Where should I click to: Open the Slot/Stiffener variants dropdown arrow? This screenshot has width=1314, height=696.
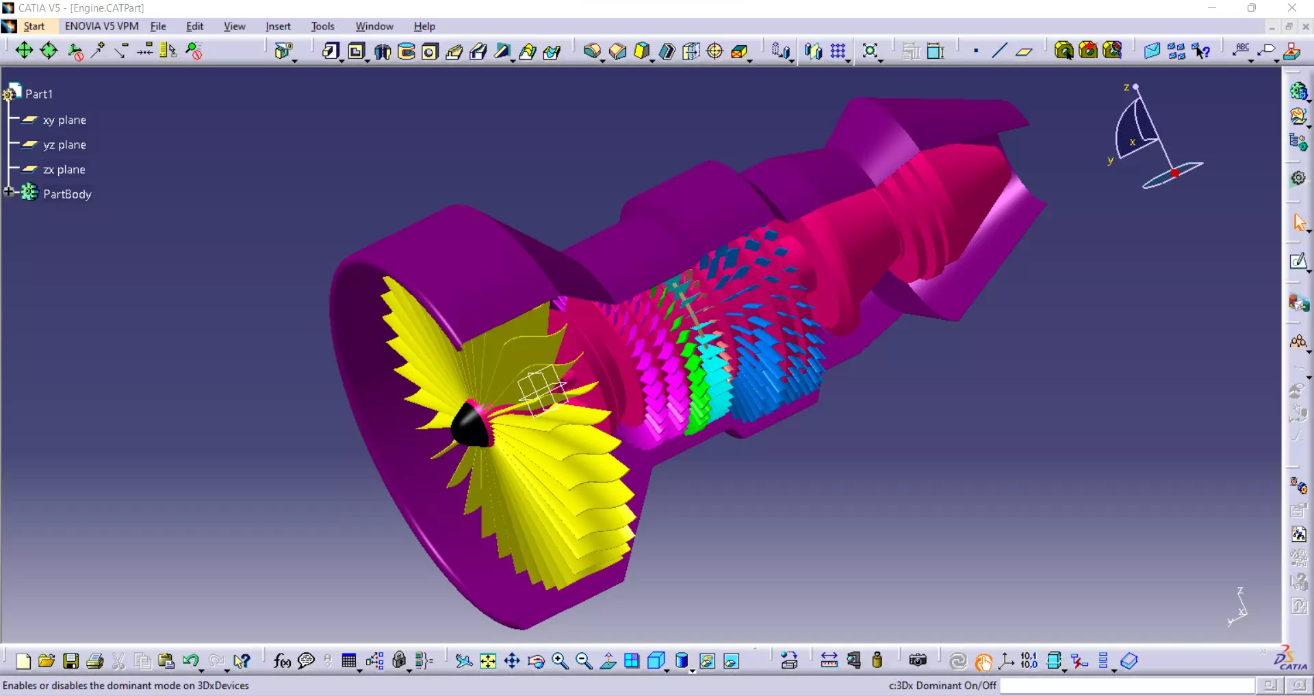pyautogui.click(x=513, y=61)
